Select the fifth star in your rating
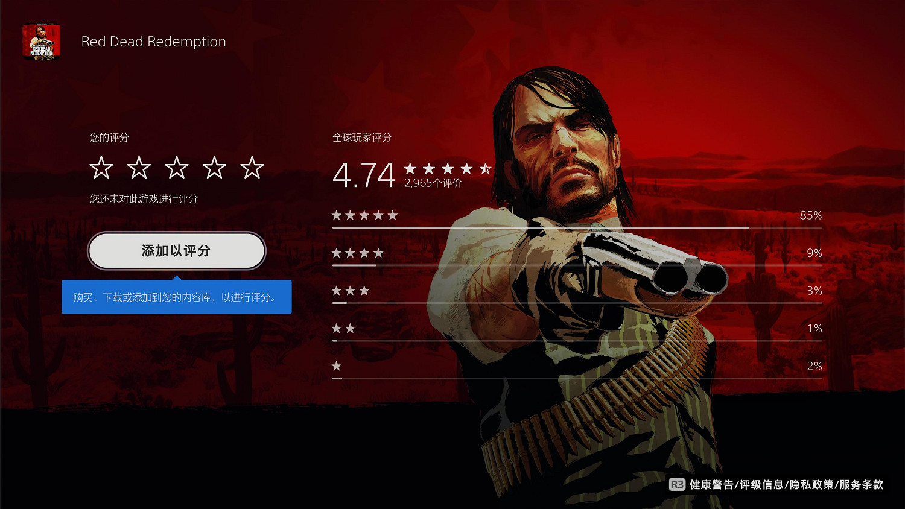The height and width of the screenshot is (509, 905). tap(252, 168)
